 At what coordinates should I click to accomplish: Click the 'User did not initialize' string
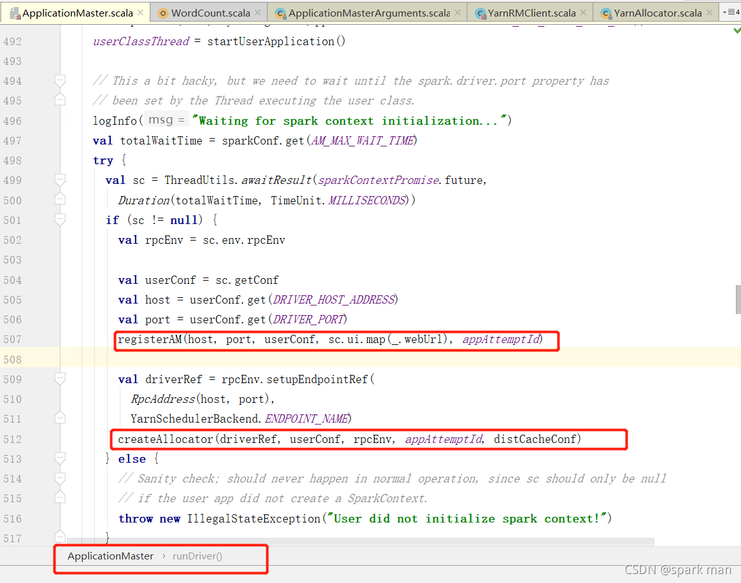pyautogui.click(x=466, y=519)
